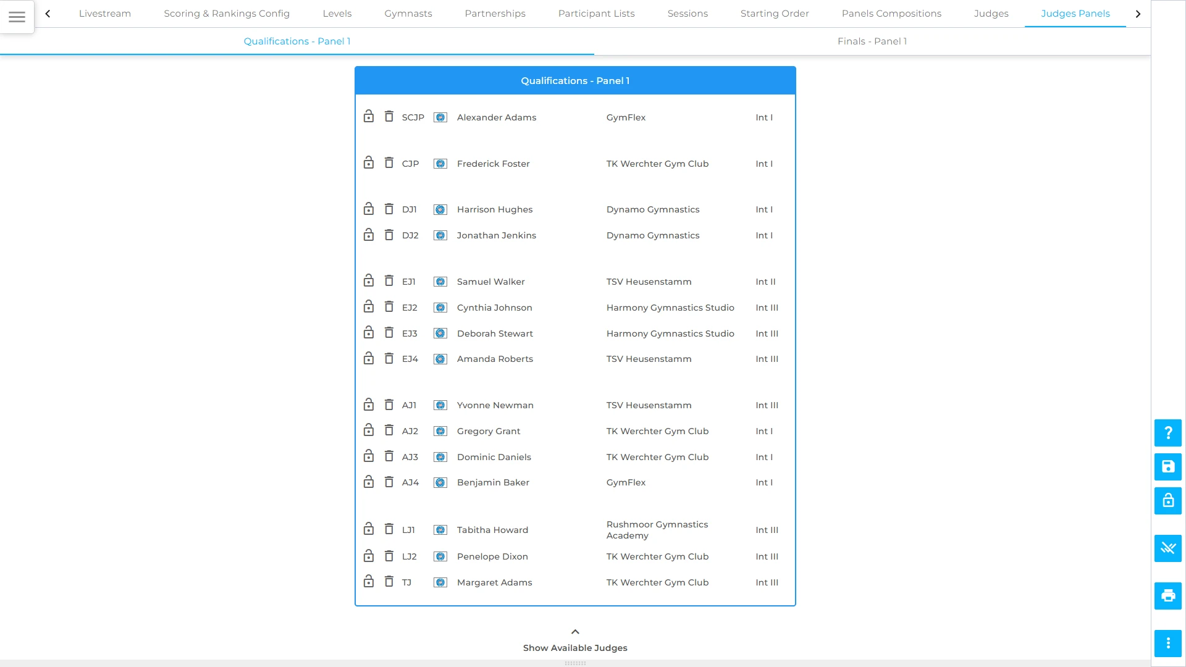The height and width of the screenshot is (667, 1186).
Task: Toggle lock on LJ1 Tabitha Howard row
Action: [x=369, y=529]
